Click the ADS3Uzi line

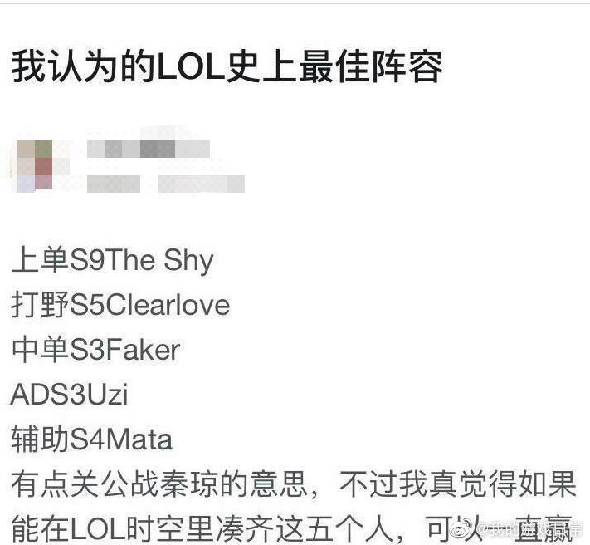69,395
